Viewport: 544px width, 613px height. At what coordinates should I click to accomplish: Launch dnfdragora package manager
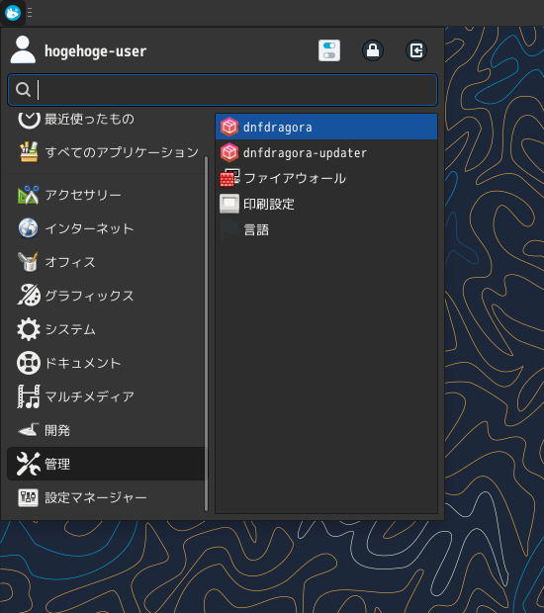pos(326,127)
